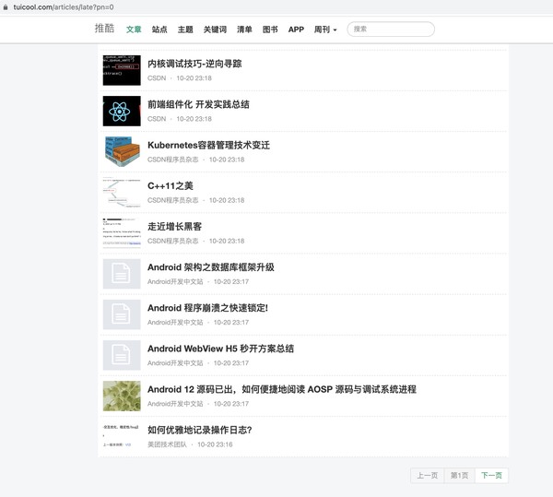This screenshot has width=553, height=497.
Task: Open article Android 程序崩溃之快速锁定!
Action: click(x=207, y=308)
